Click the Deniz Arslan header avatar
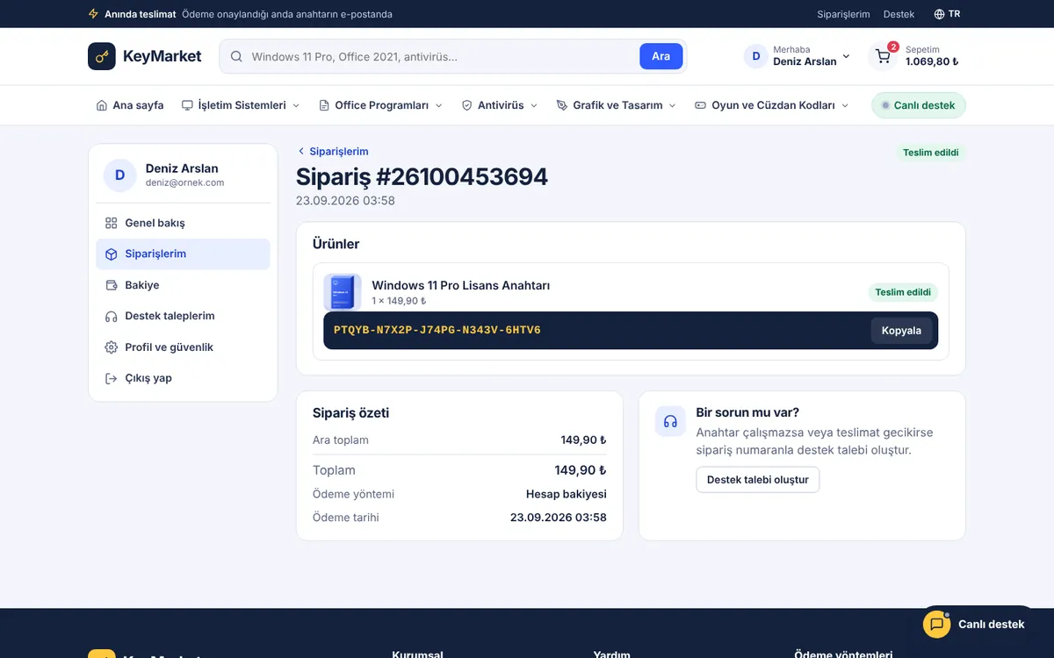 click(x=756, y=56)
